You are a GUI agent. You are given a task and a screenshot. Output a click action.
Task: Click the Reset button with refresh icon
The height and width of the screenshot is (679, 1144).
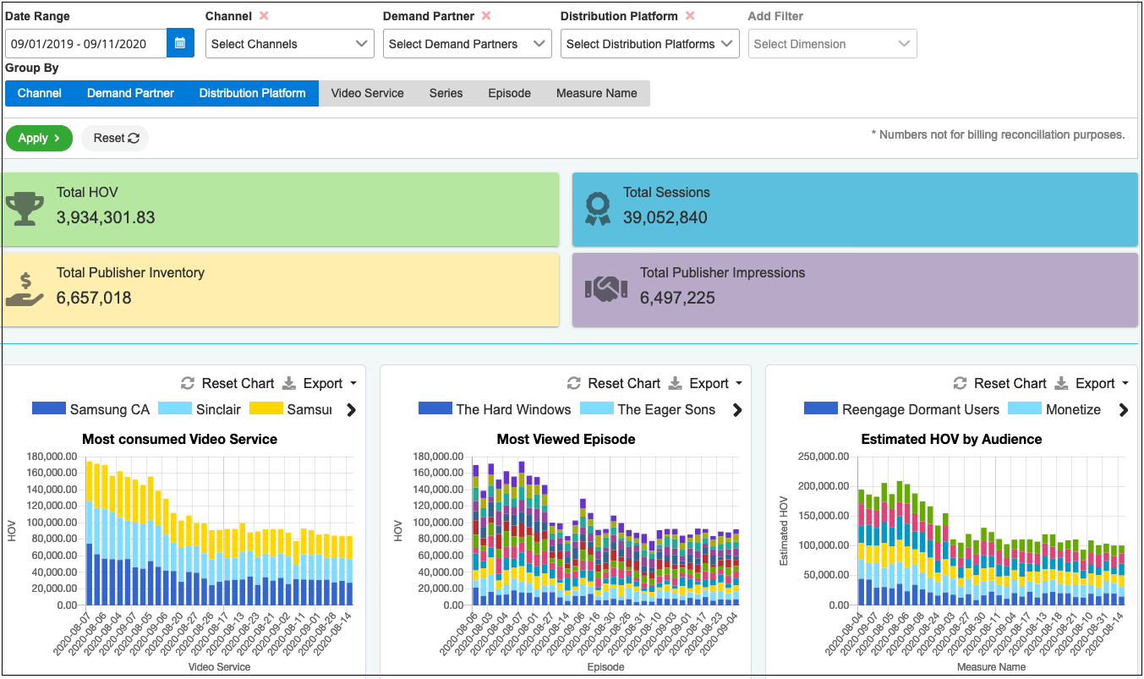114,137
